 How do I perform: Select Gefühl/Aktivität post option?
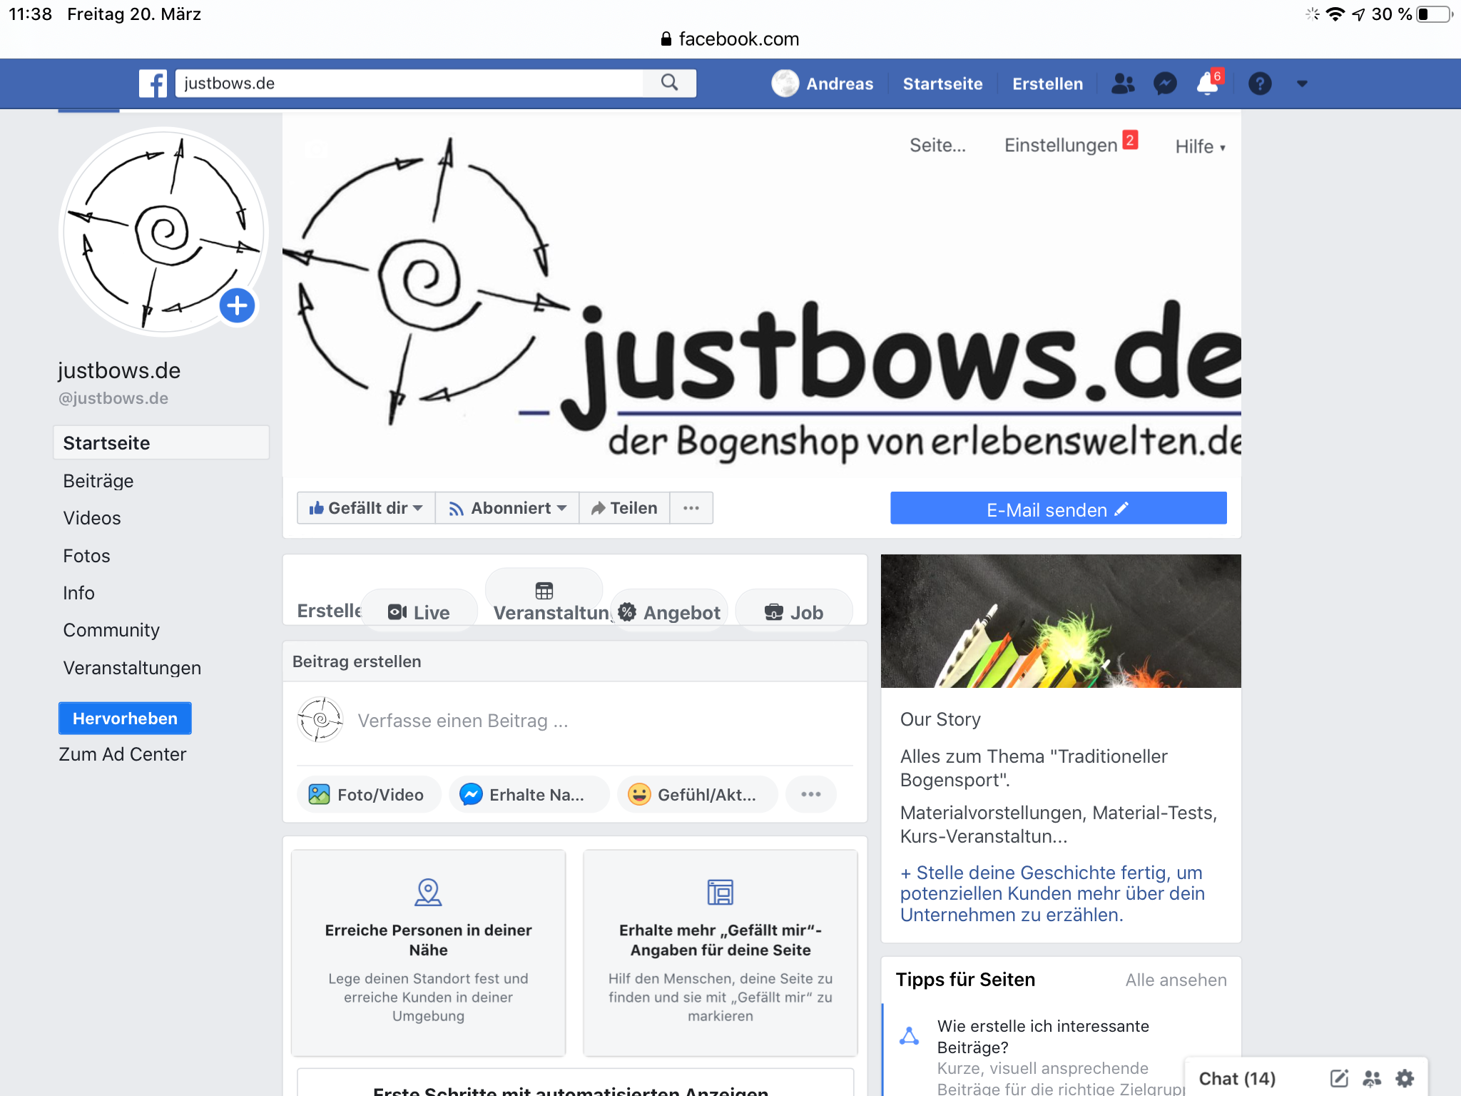tap(697, 794)
